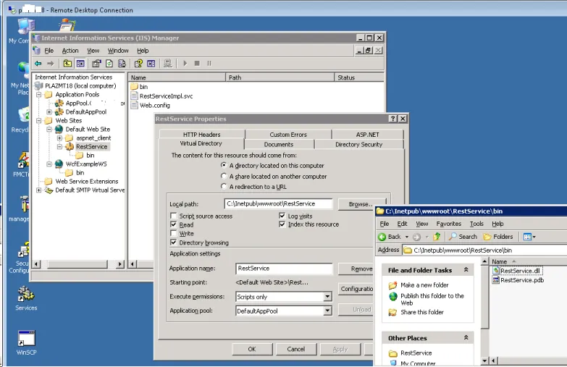567x367 pixels.
Task: Open the Views icon in Explorer toolbar
Action: (x=529, y=237)
